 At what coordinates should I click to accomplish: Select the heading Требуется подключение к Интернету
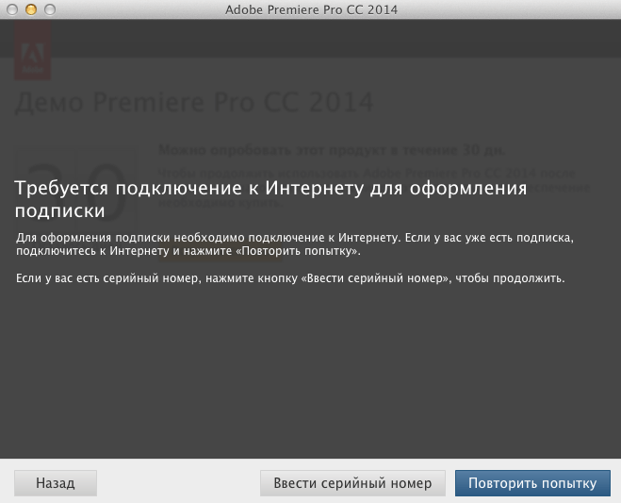[x=270, y=199]
